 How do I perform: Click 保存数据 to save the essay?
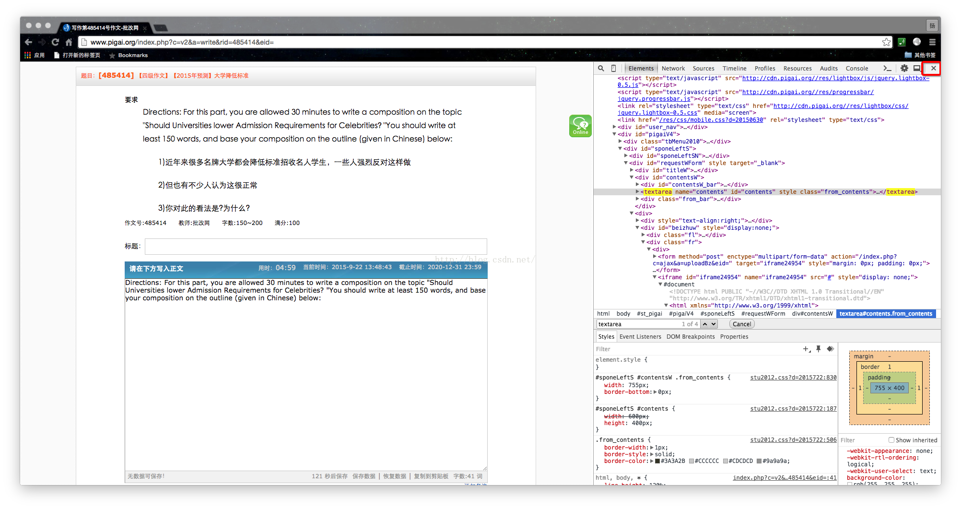(364, 476)
